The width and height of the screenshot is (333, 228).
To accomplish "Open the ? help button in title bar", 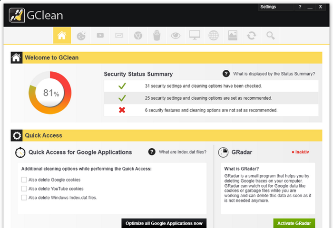I will click(x=300, y=7).
